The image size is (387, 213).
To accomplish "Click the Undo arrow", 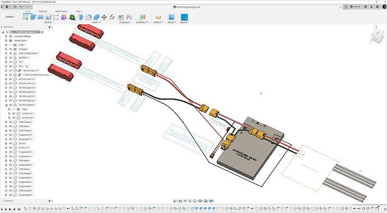I will point(21,7).
